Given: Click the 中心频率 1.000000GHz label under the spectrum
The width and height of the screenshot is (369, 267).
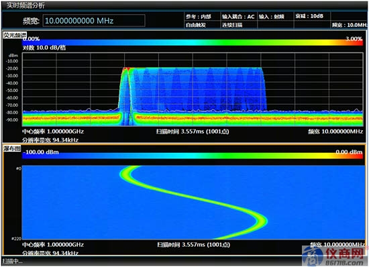Looking at the screenshot, I should (x=53, y=131).
